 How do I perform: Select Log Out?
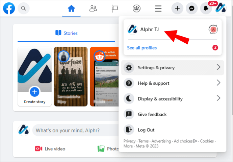point(173,130)
